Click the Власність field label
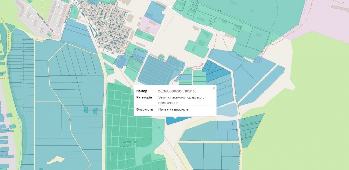This screenshot has height=170, width=349. [144, 110]
